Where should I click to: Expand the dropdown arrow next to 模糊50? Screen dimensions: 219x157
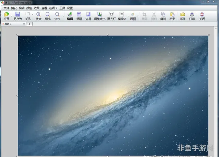pos(128,16)
